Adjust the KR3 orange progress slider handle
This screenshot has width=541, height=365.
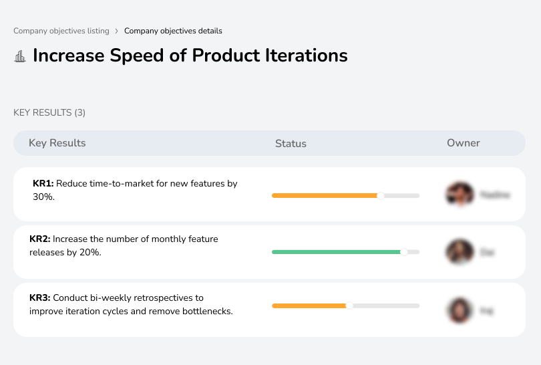[x=349, y=306]
